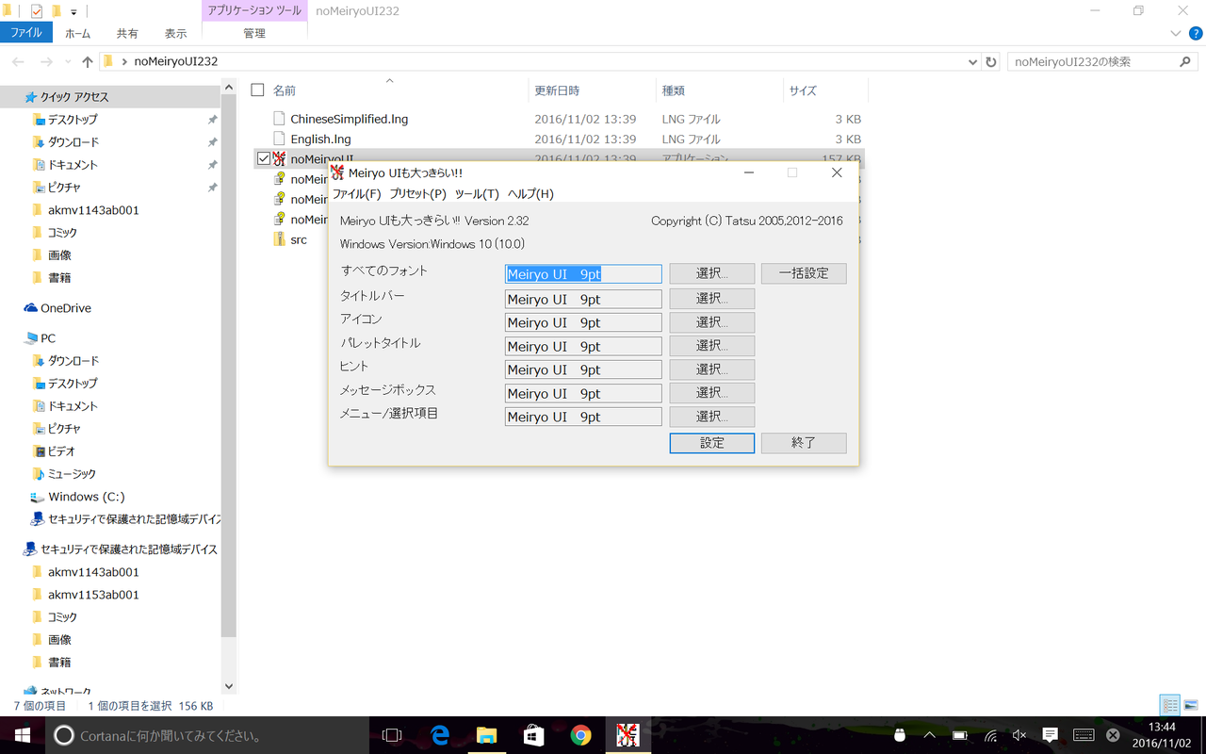Open Task View in taskbar
This screenshot has height=754, width=1206.
click(x=393, y=735)
